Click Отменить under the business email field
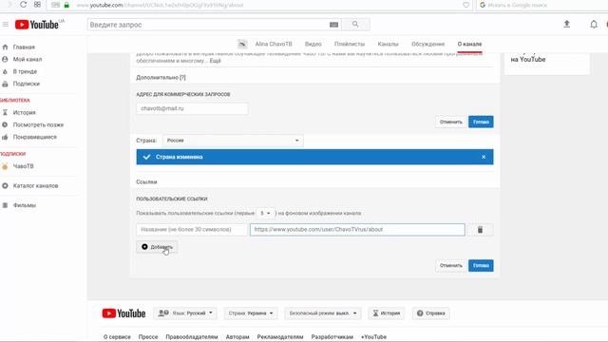The height and width of the screenshot is (342, 608). pyautogui.click(x=451, y=122)
